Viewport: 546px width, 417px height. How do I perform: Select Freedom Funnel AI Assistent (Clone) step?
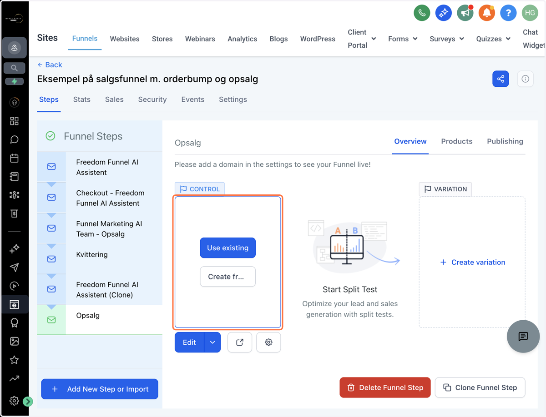[x=100, y=289]
